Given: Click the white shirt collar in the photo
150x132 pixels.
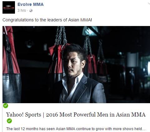Looking at the screenshot, I should tap(73, 81).
